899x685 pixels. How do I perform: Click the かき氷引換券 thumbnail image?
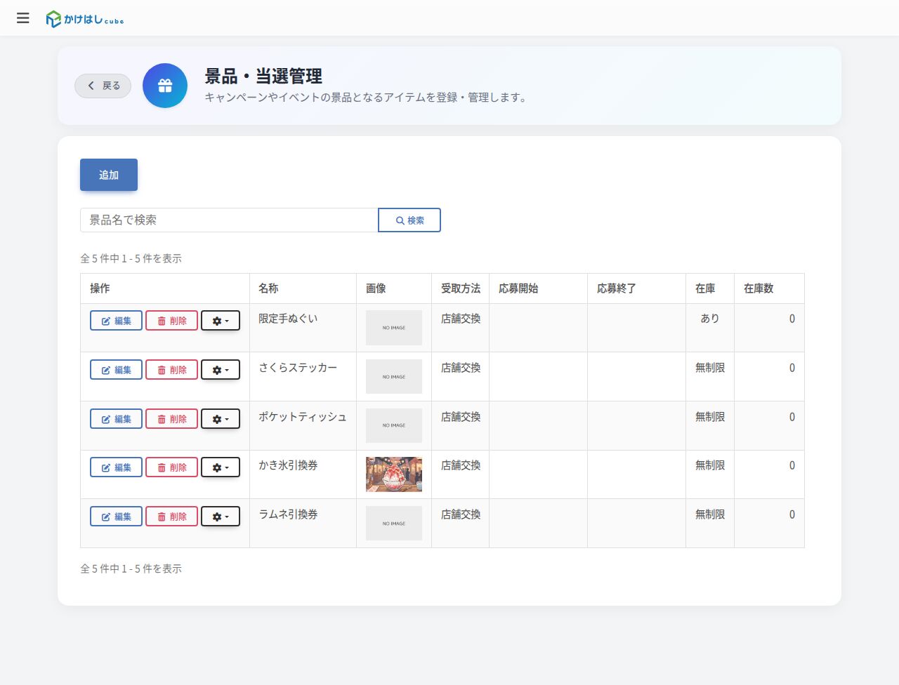(394, 474)
